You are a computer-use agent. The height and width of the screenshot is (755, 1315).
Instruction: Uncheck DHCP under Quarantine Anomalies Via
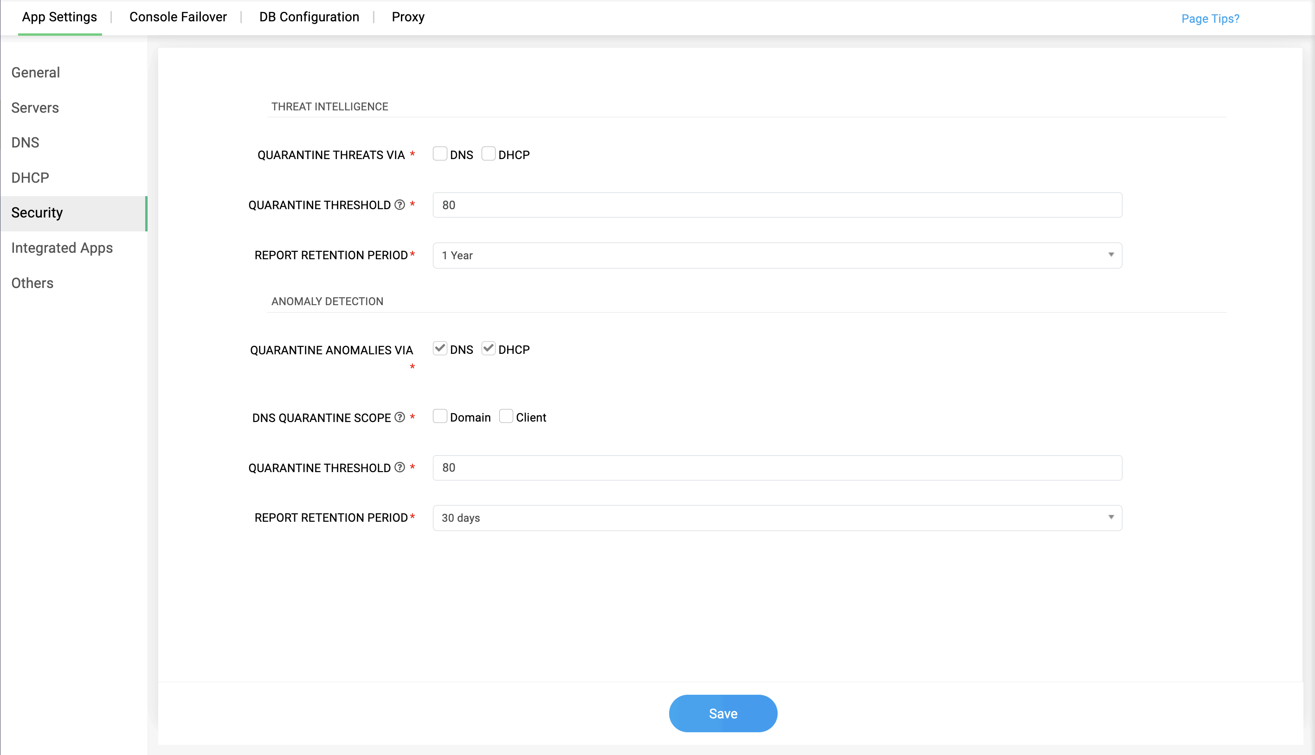(488, 348)
